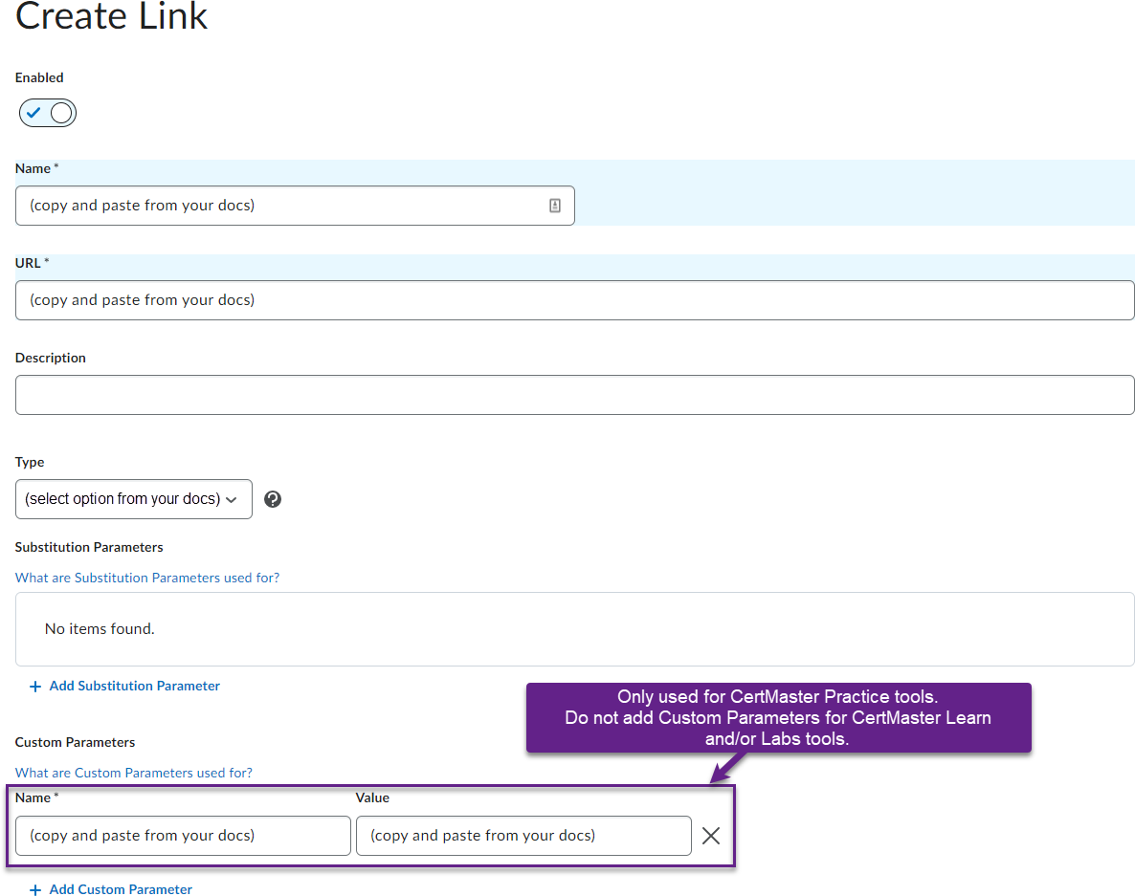Open 'What are Substitution Parameters used for?' link

tap(147, 578)
